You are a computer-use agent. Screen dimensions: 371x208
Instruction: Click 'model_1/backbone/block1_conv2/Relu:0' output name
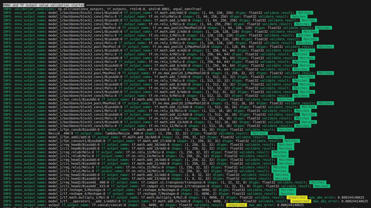pos(82,24)
